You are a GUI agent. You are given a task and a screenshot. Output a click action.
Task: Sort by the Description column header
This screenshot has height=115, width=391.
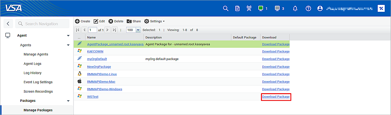[187, 37]
